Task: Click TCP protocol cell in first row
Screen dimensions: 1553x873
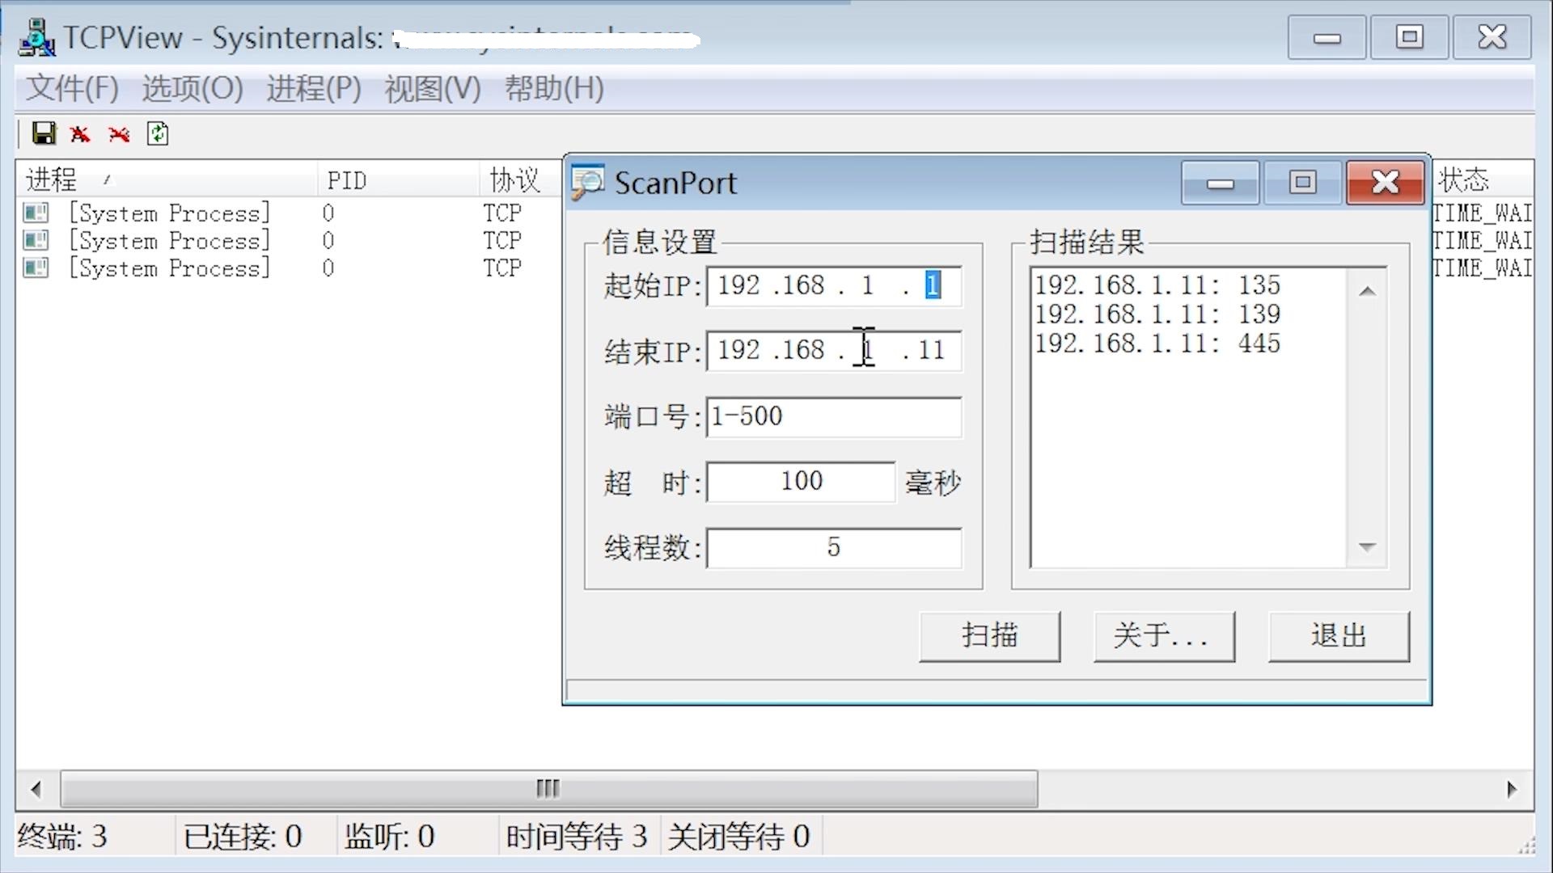Action: pos(502,213)
